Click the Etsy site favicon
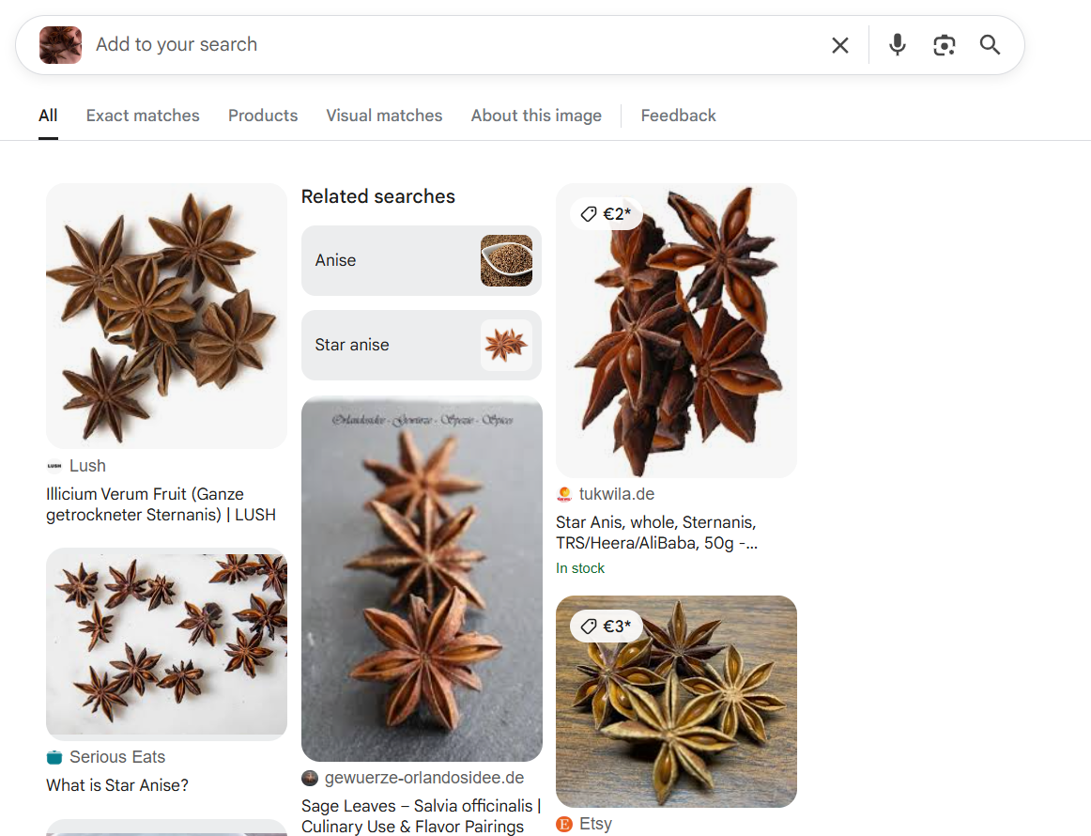Viewport: 1091px width, 836px height. click(x=564, y=823)
